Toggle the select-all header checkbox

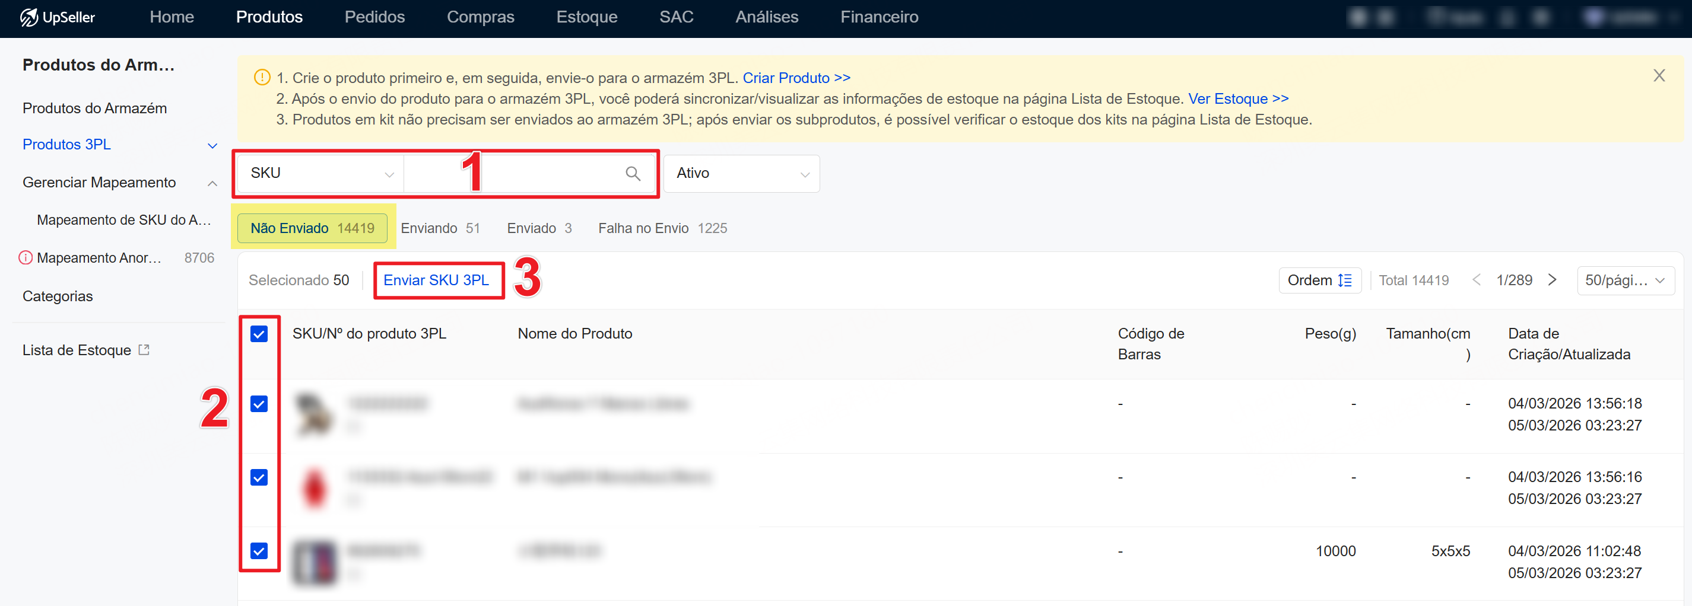[x=259, y=334]
